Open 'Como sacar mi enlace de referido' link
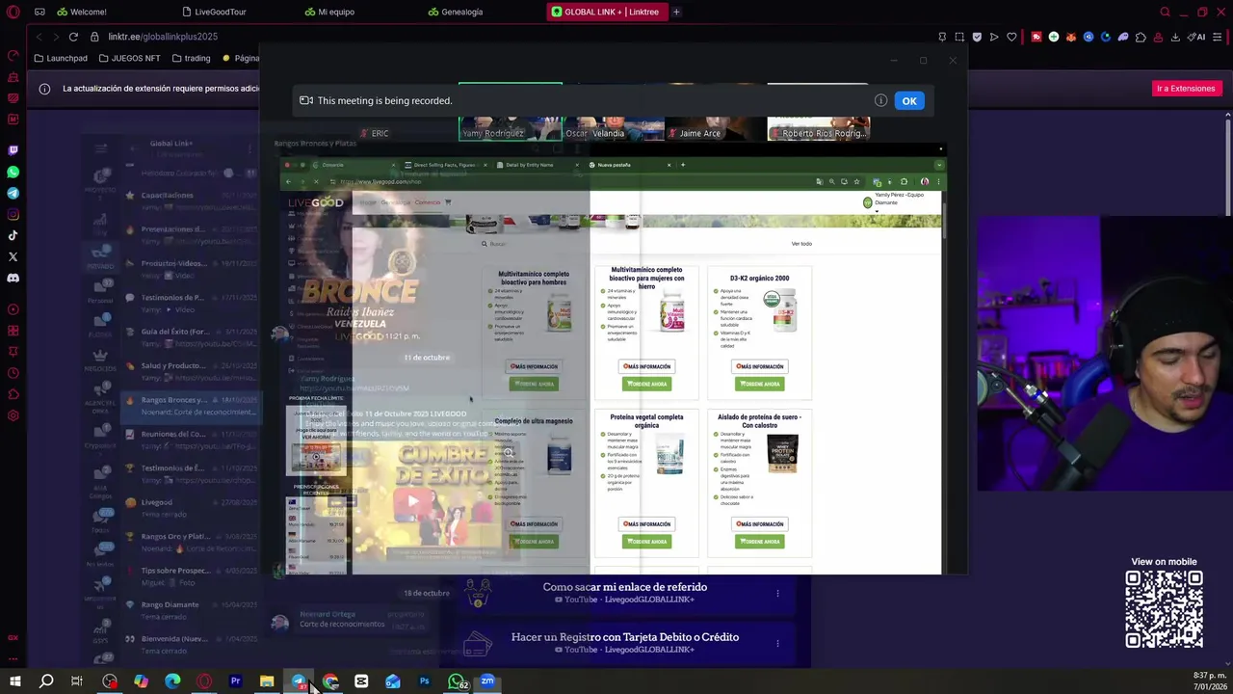Image resolution: width=1233 pixels, height=694 pixels. (x=625, y=593)
